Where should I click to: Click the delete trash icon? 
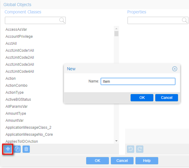coord(26,149)
